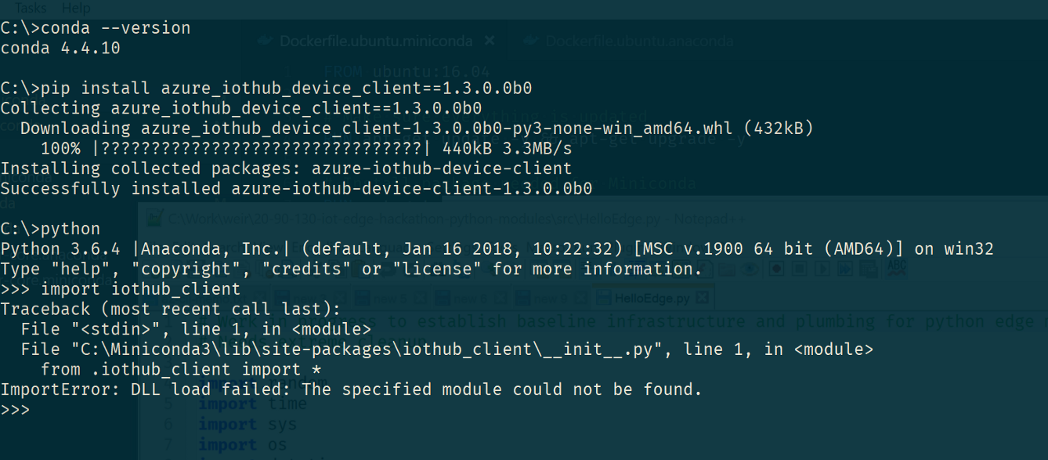The height and width of the screenshot is (460, 1048).
Task: Click the macro playback button
Action: [x=822, y=269]
